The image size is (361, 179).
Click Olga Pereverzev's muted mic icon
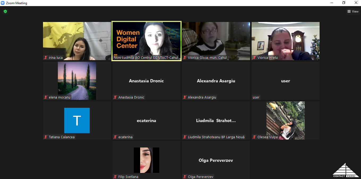[185, 177]
